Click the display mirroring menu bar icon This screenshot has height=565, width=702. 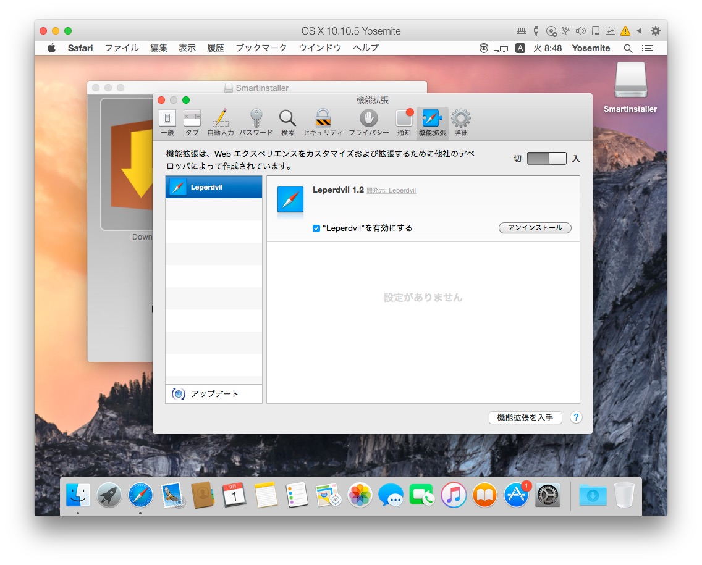pyautogui.click(x=501, y=48)
